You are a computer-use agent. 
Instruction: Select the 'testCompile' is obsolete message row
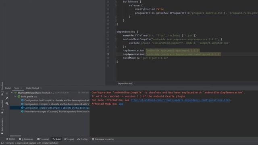point(50,100)
